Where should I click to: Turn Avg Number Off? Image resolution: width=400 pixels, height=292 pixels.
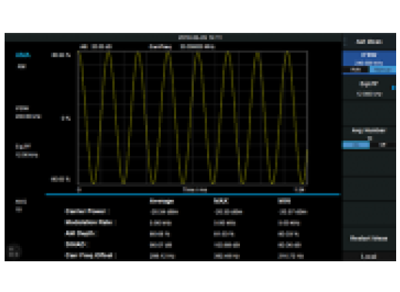point(383,145)
